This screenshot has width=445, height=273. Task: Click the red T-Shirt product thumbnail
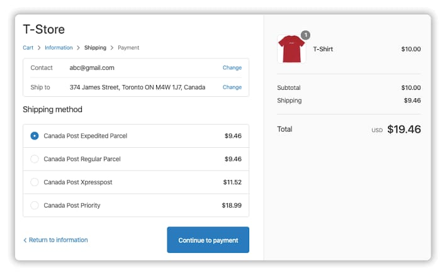tap(291, 49)
